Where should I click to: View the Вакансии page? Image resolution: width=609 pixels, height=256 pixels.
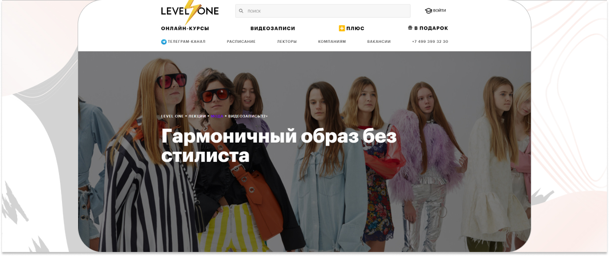(379, 42)
